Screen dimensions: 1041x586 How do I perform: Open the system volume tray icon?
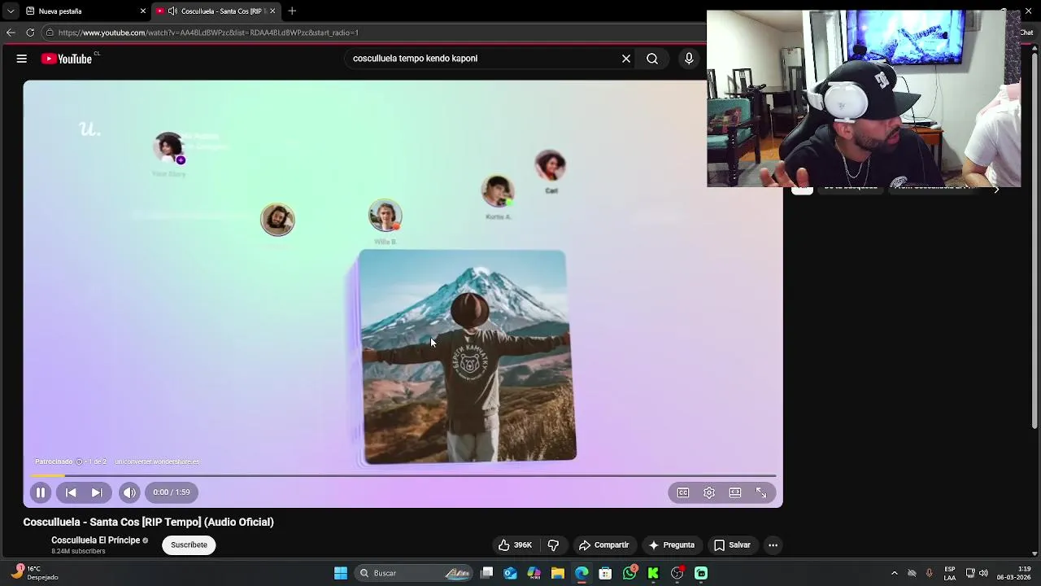click(x=984, y=573)
